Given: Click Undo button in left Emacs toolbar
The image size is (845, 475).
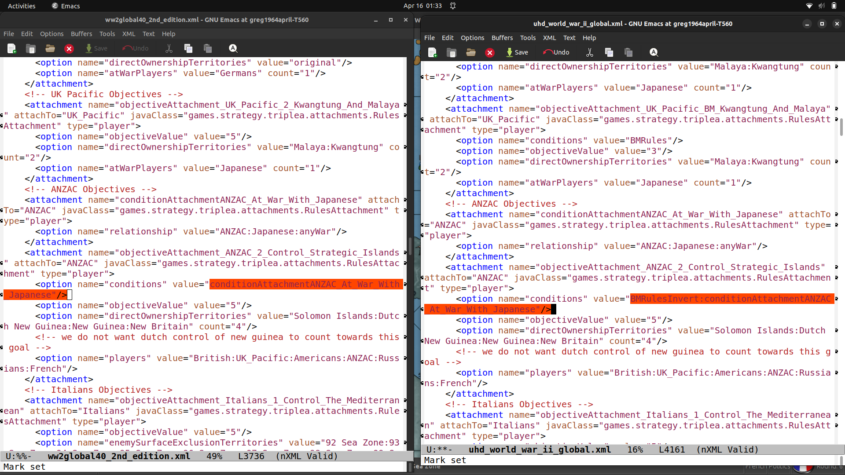Looking at the screenshot, I should click(x=136, y=48).
